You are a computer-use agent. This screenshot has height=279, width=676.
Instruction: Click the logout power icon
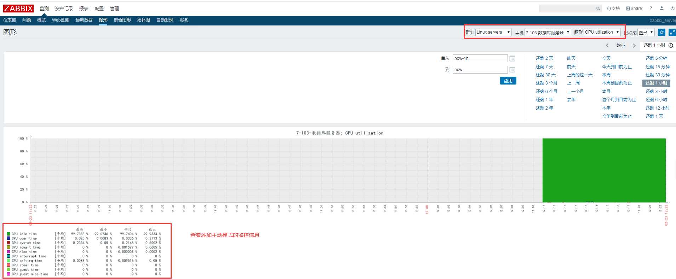click(672, 8)
